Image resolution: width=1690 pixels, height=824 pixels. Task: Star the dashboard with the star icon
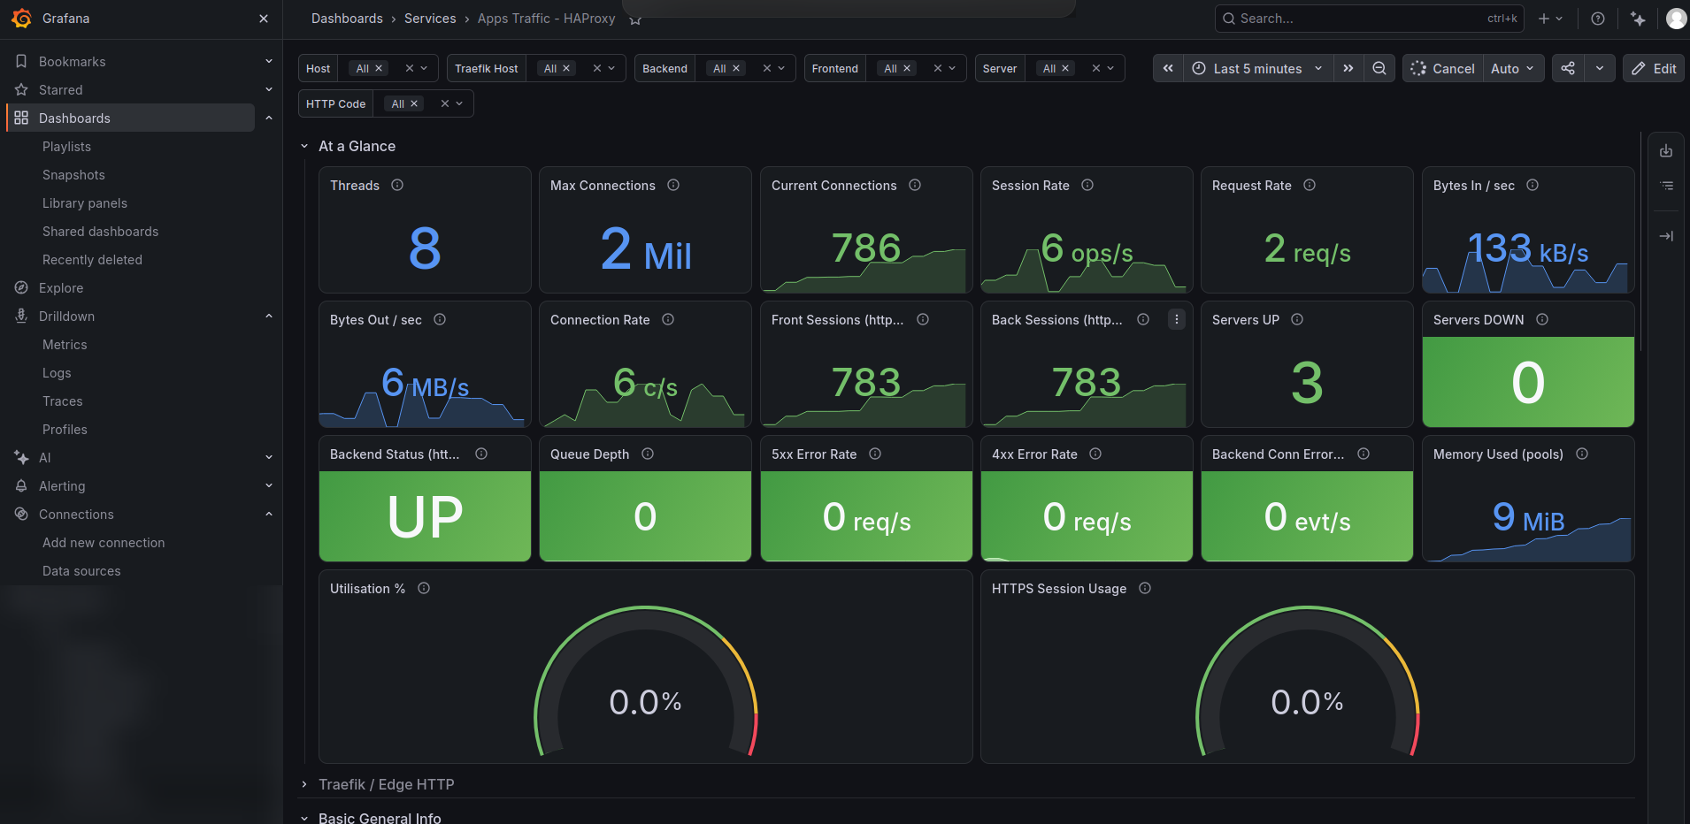click(x=634, y=19)
